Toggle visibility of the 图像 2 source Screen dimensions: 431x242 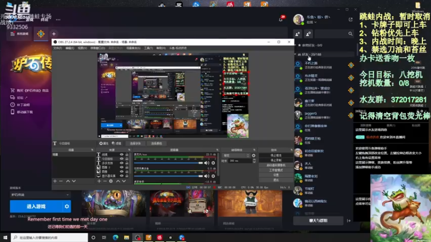pos(122,167)
